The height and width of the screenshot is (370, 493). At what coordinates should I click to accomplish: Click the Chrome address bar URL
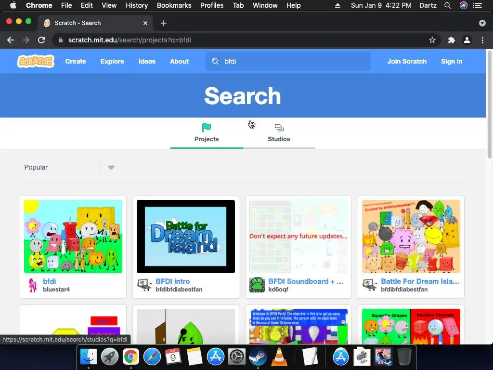click(x=130, y=40)
